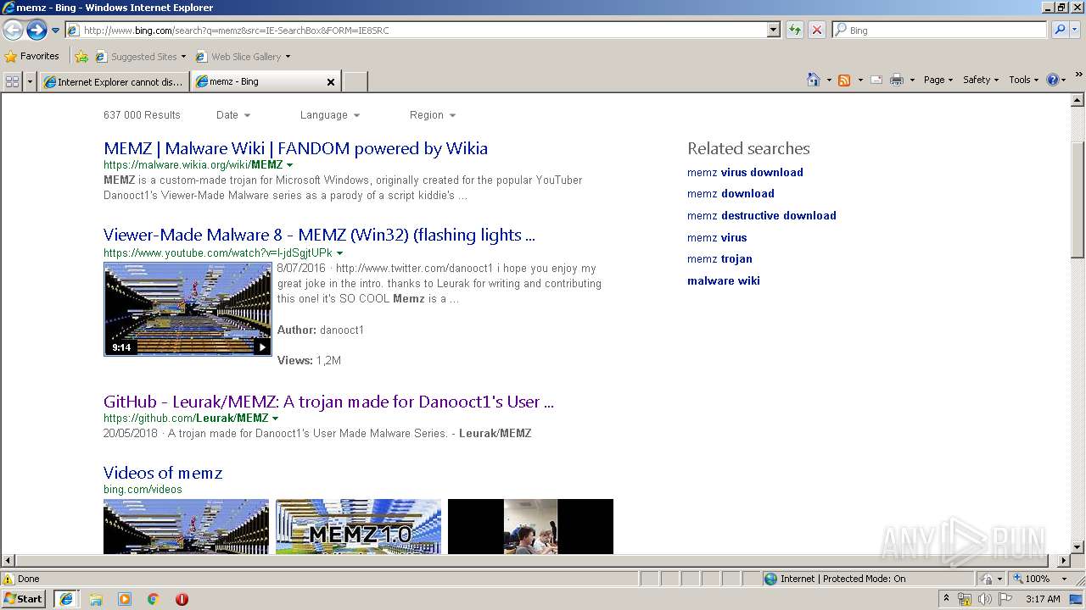This screenshot has width=1086, height=610.
Task: Open MEMZ Malware Wiki FANDOM result link
Action: pos(295,148)
